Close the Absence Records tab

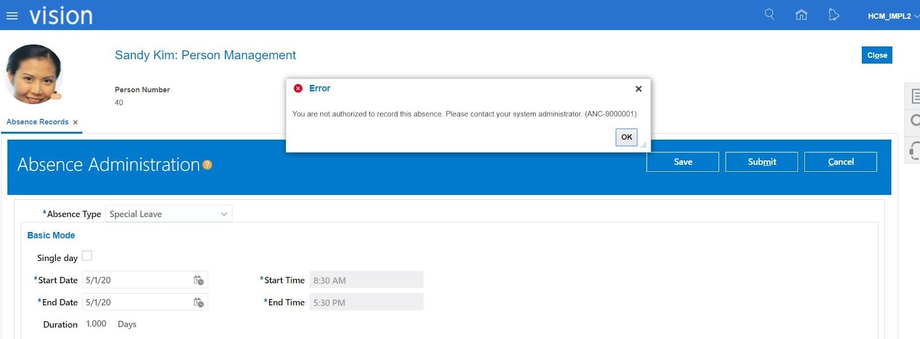coord(75,122)
